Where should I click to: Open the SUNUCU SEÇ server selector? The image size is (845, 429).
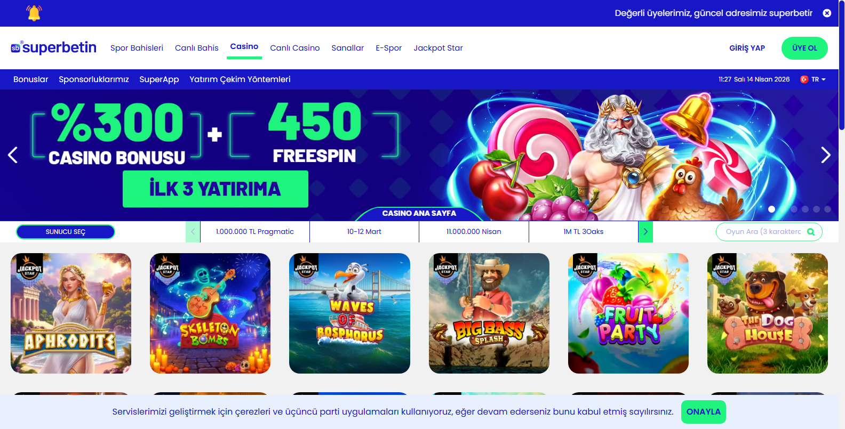coord(66,232)
